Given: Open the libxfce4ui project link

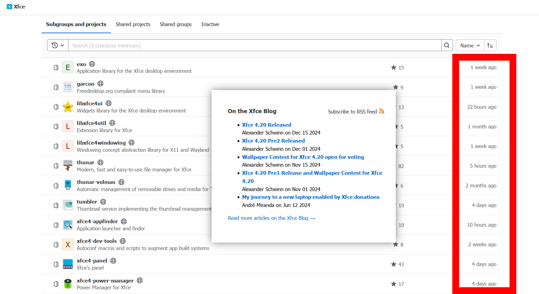Looking at the screenshot, I should [89, 104].
